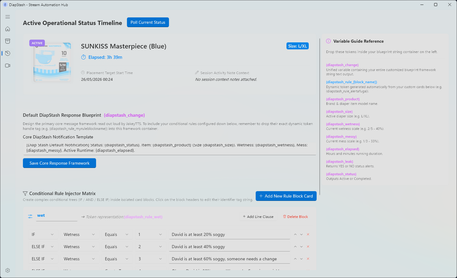Edit 'David is at least 20% soggy' field

[229, 234]
